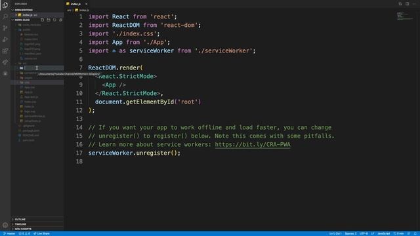Click the new folder name input field
Image resolution: width=420 pixels, height=236 pixels.
(44, 68)
